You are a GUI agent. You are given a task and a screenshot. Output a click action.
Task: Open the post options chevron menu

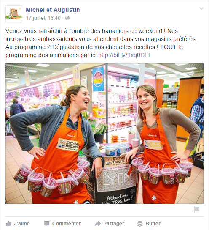(x=201, y=8)
